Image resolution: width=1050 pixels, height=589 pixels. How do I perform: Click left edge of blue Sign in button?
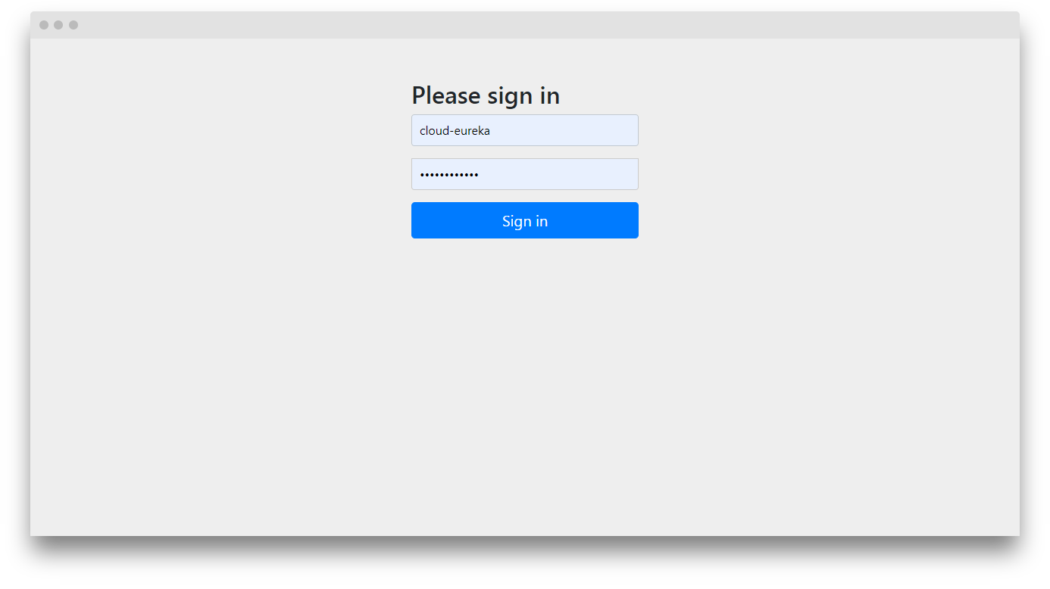tap(416, 220)
